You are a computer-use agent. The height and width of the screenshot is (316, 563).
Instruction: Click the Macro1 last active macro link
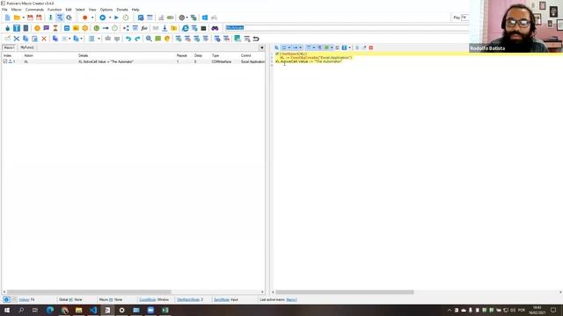[291, 299]
